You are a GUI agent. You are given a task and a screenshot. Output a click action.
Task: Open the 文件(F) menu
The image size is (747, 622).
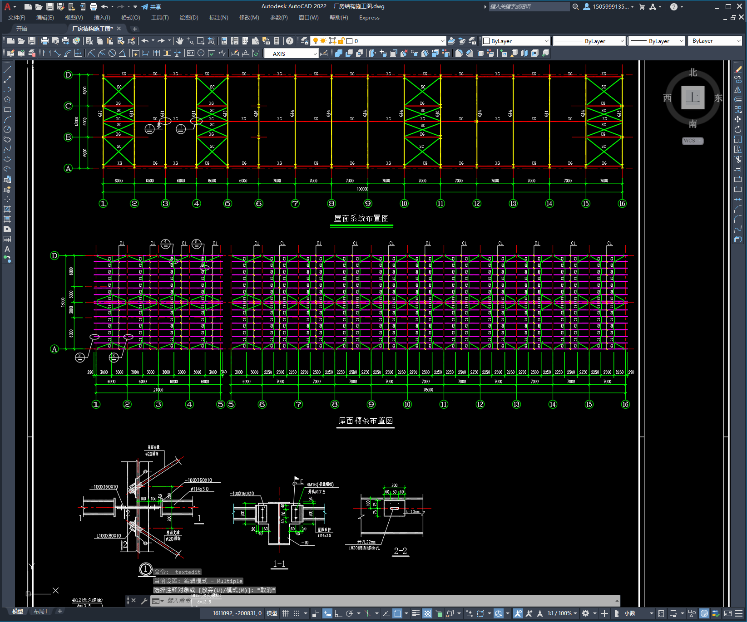click(x=17, y=18)
